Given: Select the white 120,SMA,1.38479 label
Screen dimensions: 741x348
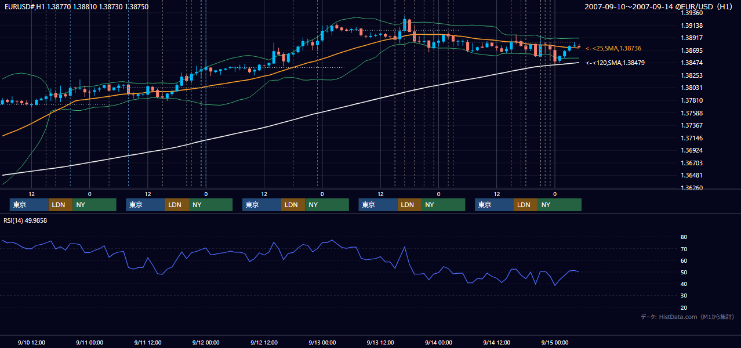Looking at the screenshot, I should pos(615,62).
